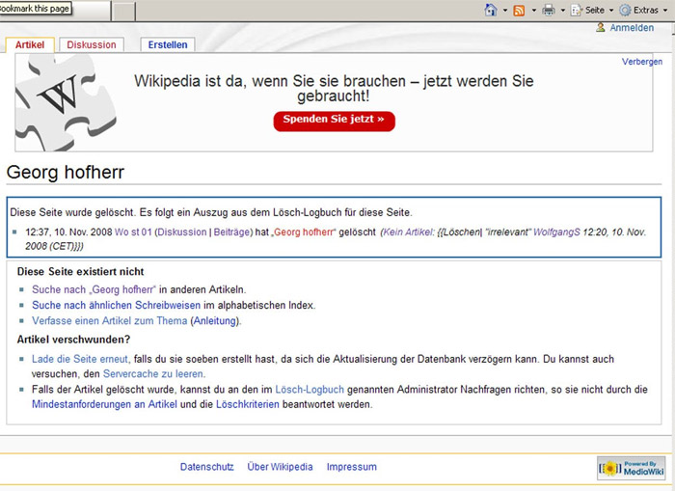Image resolution: width=675 pixels, height=491 pixels.
Task: Open Diskussion link in deletion log
Action: click(182, 232)
